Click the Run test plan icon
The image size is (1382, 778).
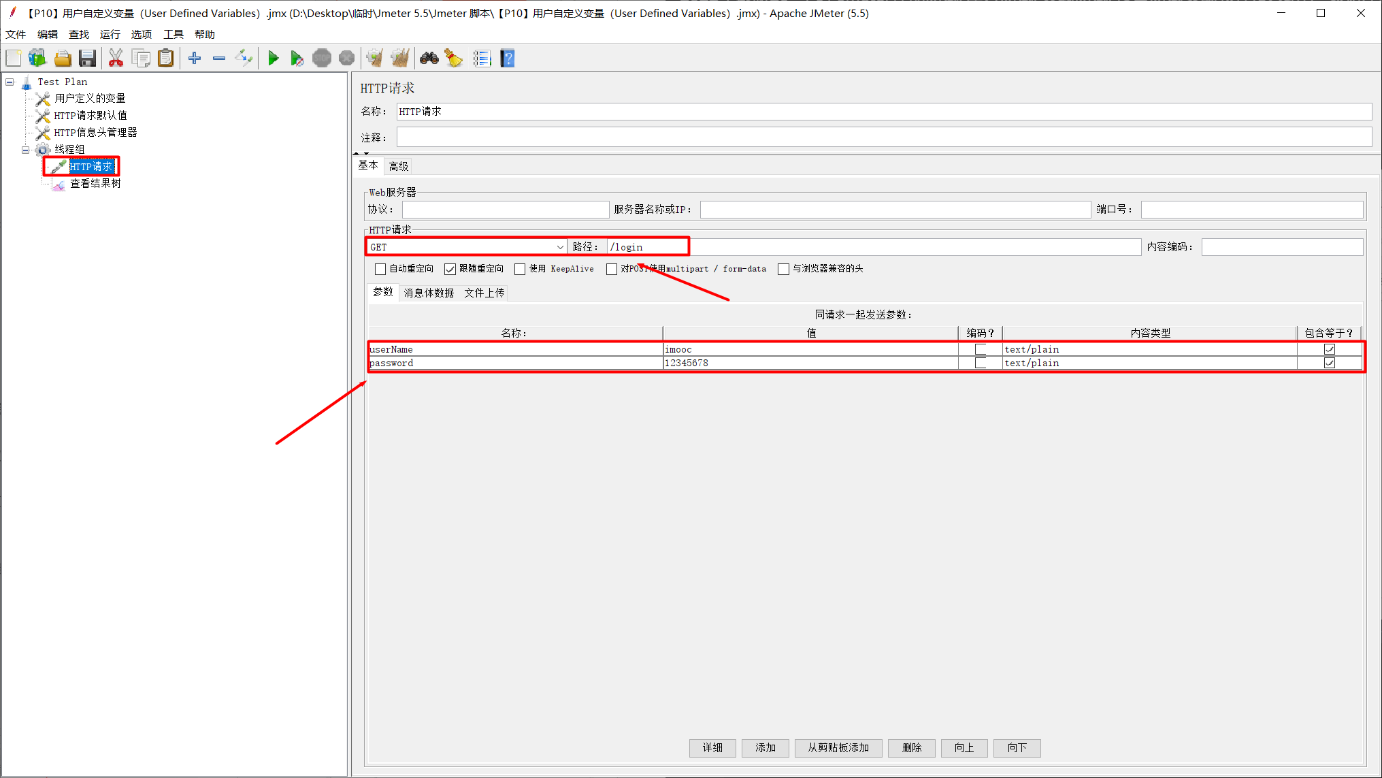point(274,59)
